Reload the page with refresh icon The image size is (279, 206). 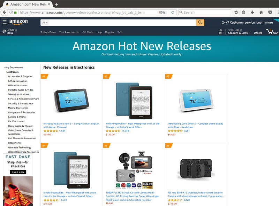tap(173, 13)
